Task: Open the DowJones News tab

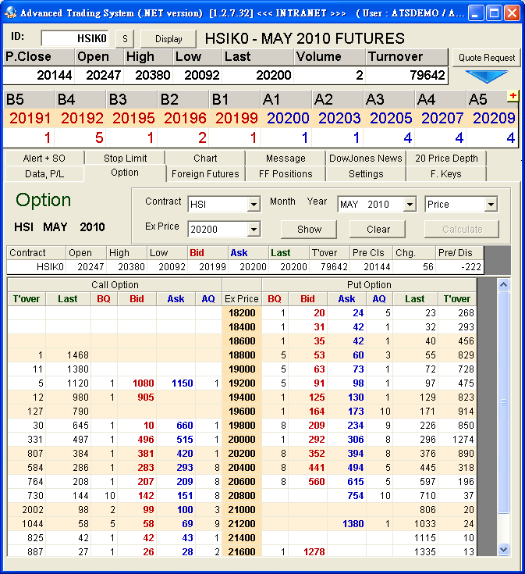Action: [366, 158]
